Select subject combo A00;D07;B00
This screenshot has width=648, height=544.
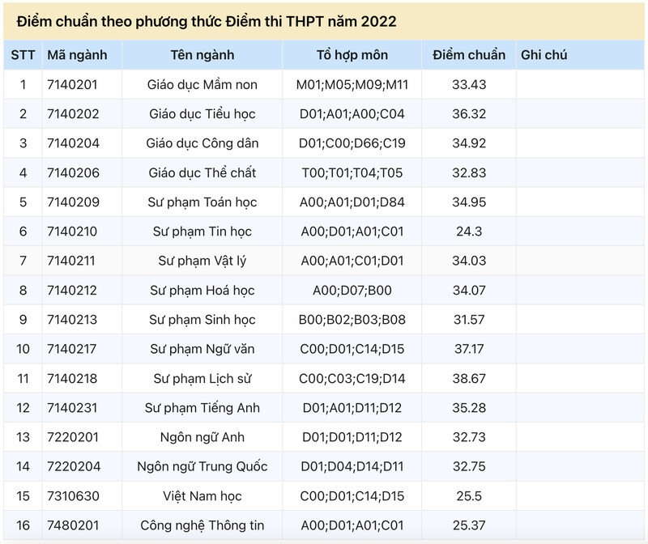(352, 291)
